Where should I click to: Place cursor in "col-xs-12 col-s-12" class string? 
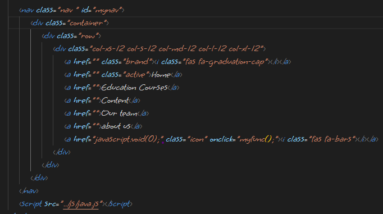tap(124, 49)
